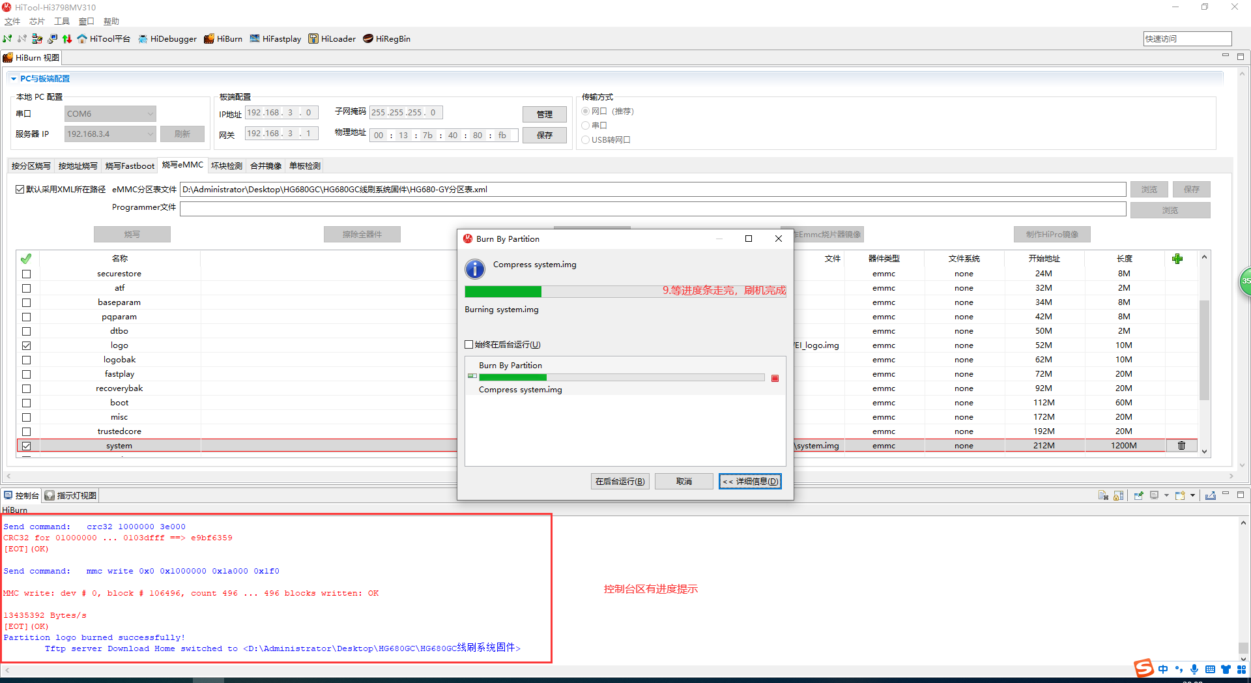Open the COM6 serial port dropdown
This screenshot has height=683, width=1251.
point(110,114)
